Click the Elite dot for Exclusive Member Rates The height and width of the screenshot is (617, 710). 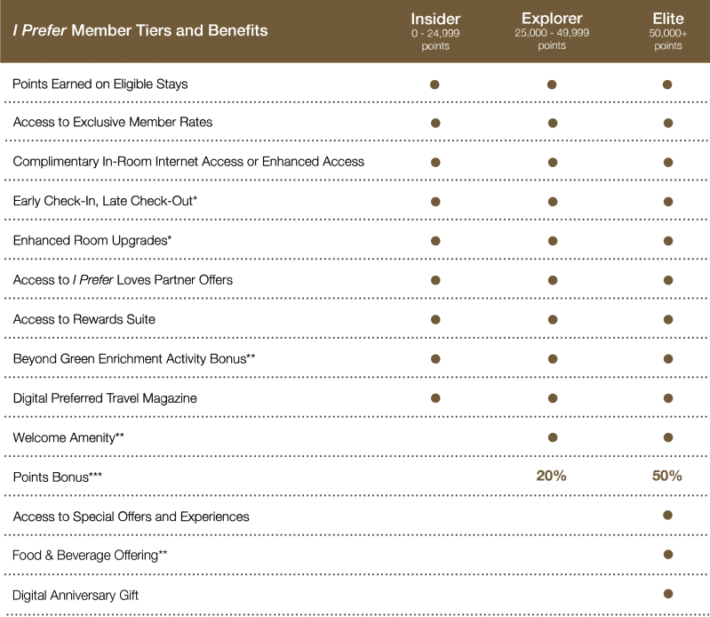click(x=668, y=123)
